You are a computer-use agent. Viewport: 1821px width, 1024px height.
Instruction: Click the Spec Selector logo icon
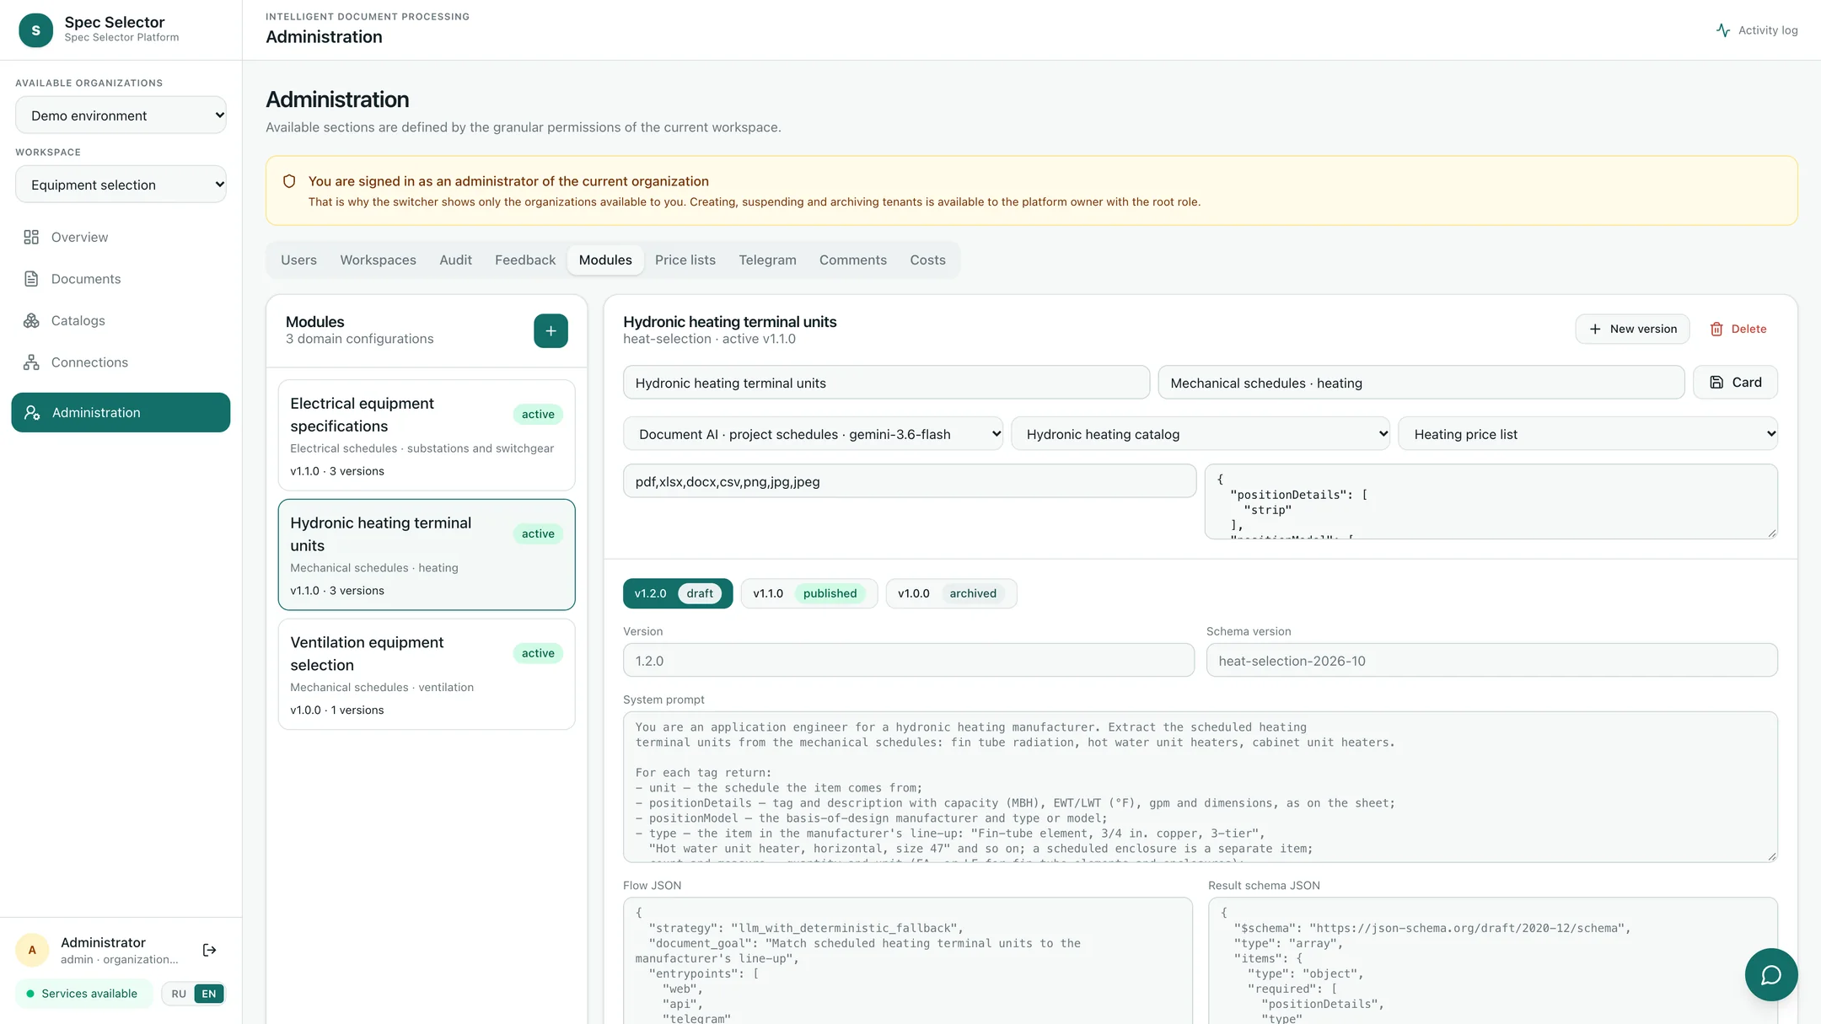point(35,30)
